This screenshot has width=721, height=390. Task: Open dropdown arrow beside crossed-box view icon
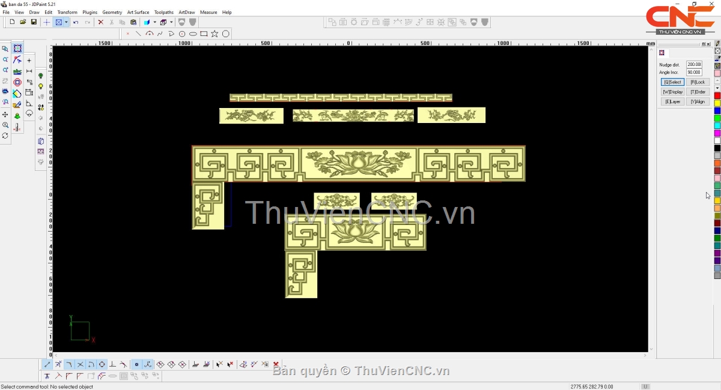(66, 22)
